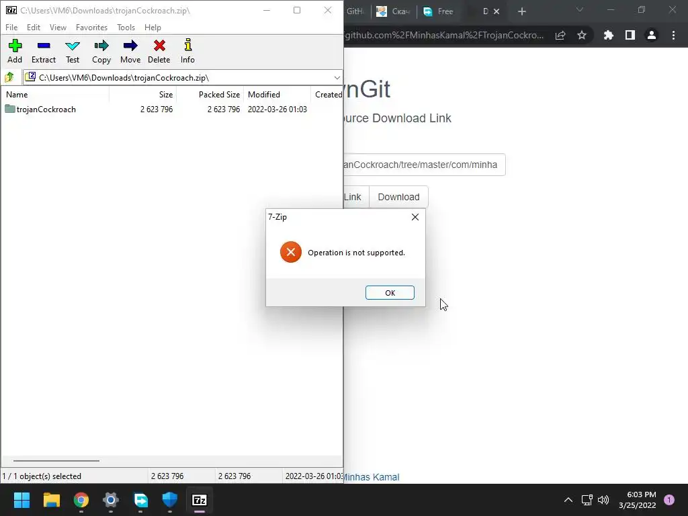Open the Chrome three-dot menu
Screen dimensions: 688x516
click(673, 35)
